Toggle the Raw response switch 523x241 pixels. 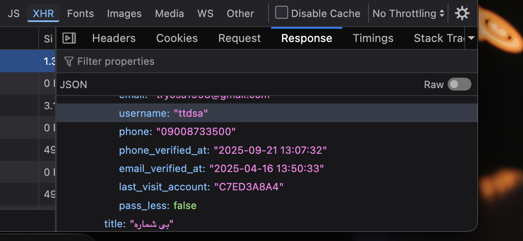pos(459,84)
